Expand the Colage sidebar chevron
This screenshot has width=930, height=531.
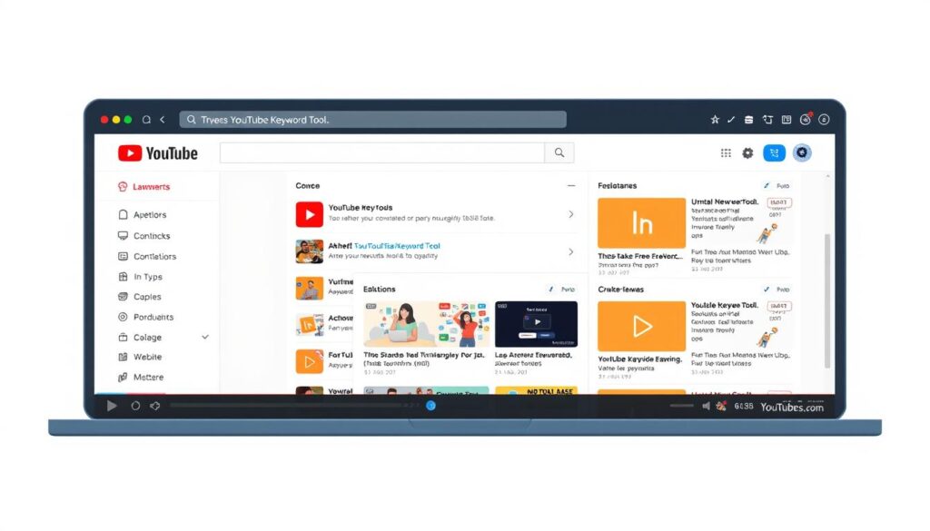(205, 337)
